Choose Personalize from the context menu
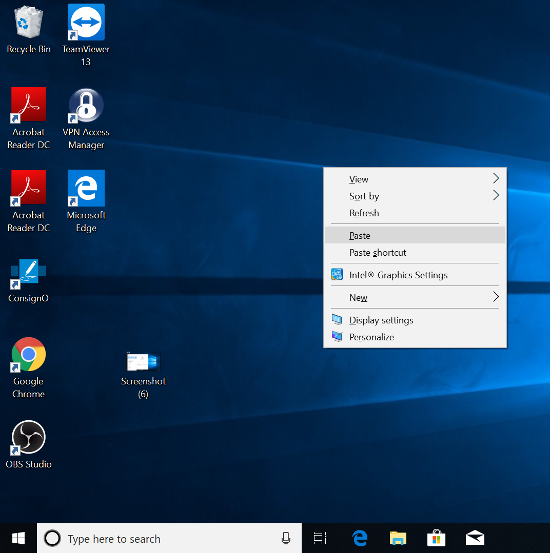550x553 pixels. [415, 337]
